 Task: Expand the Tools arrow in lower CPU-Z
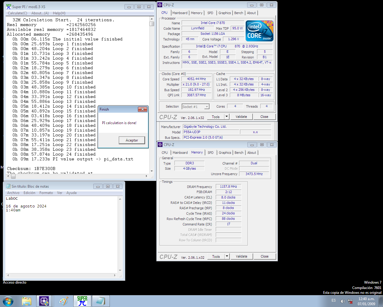point(227,256)
